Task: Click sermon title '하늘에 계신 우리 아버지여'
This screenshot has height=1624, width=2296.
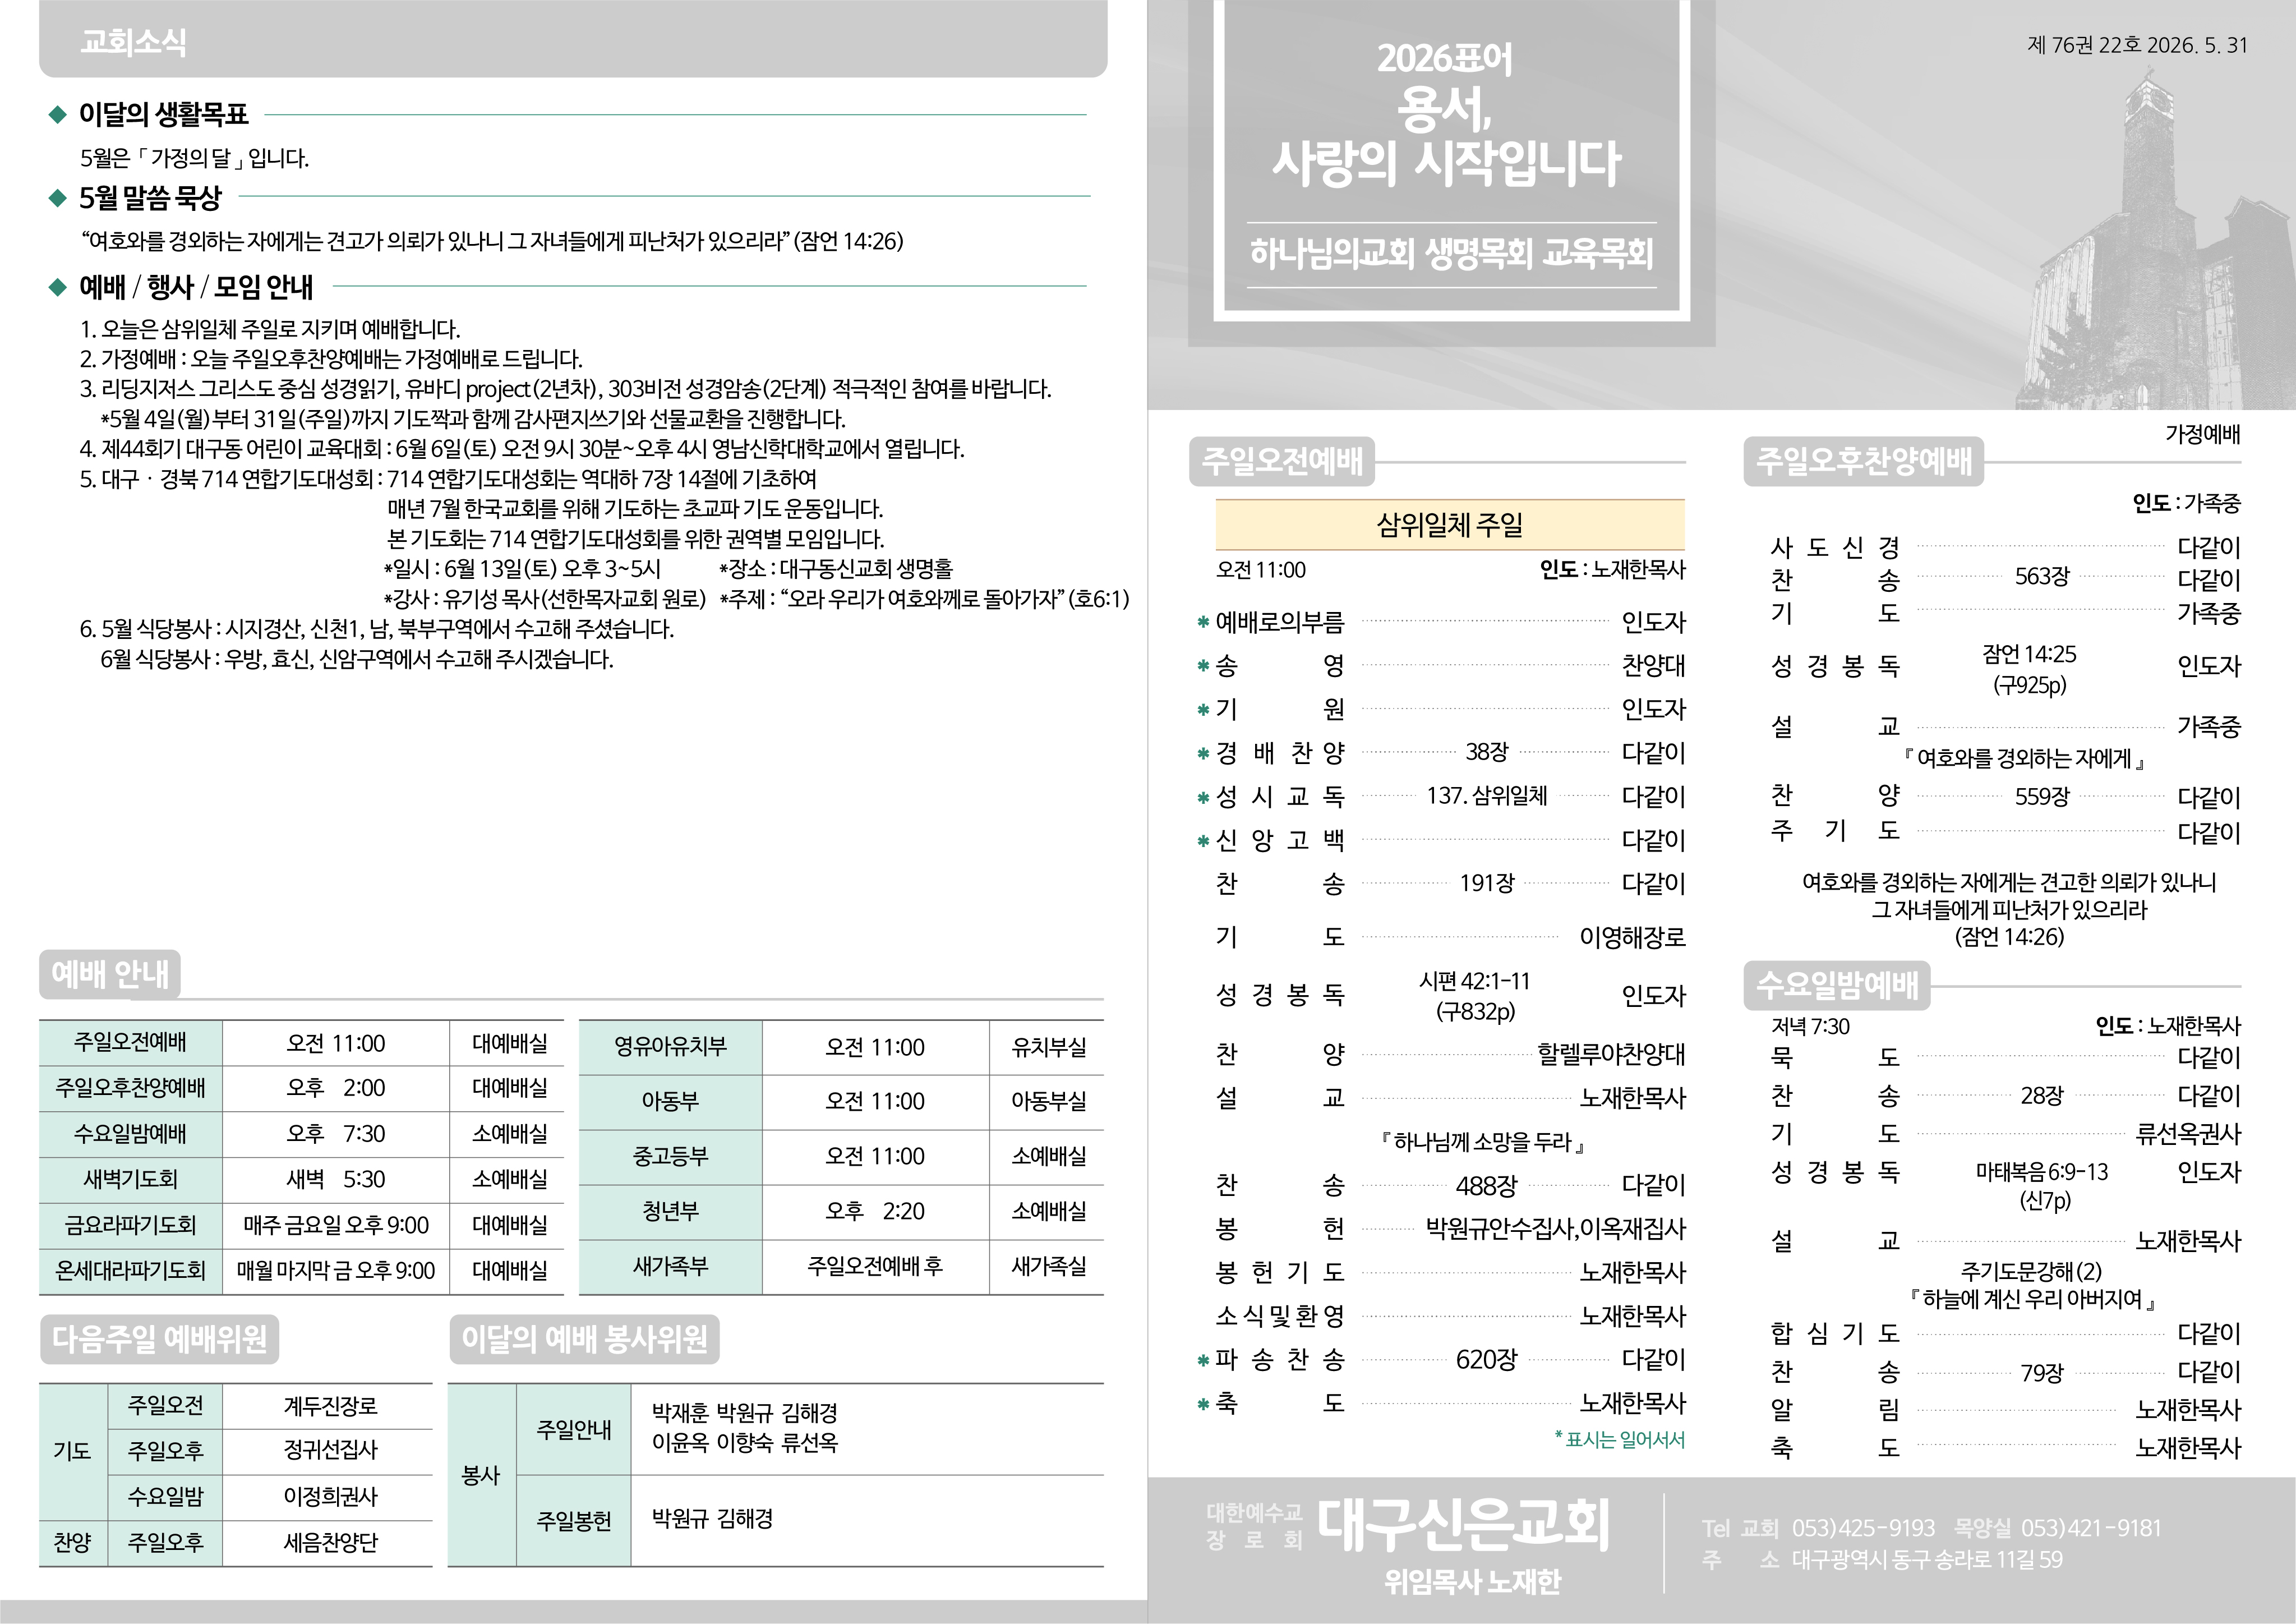Action: 2032,1299
